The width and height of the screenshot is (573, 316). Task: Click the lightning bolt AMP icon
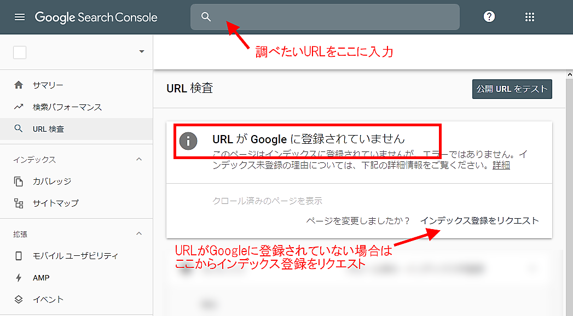(x=19, y=278)
